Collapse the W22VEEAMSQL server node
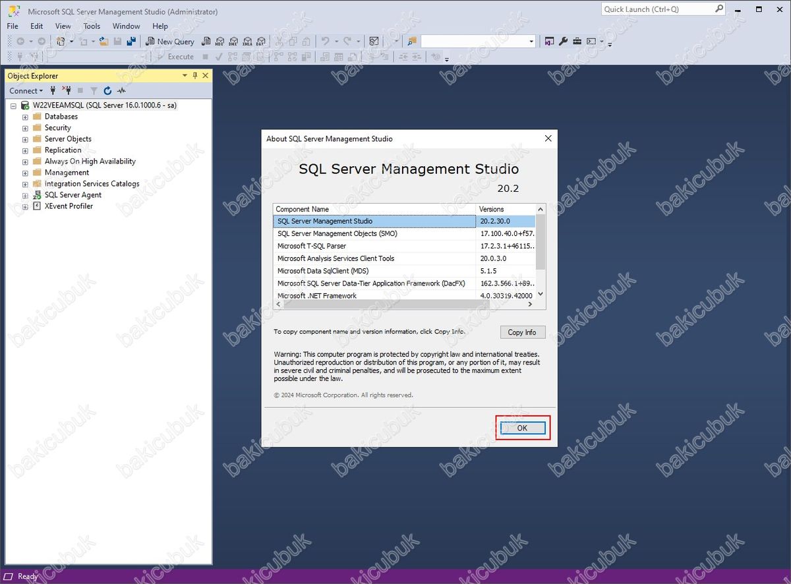 pyautogui.click(x=13, y=105)
